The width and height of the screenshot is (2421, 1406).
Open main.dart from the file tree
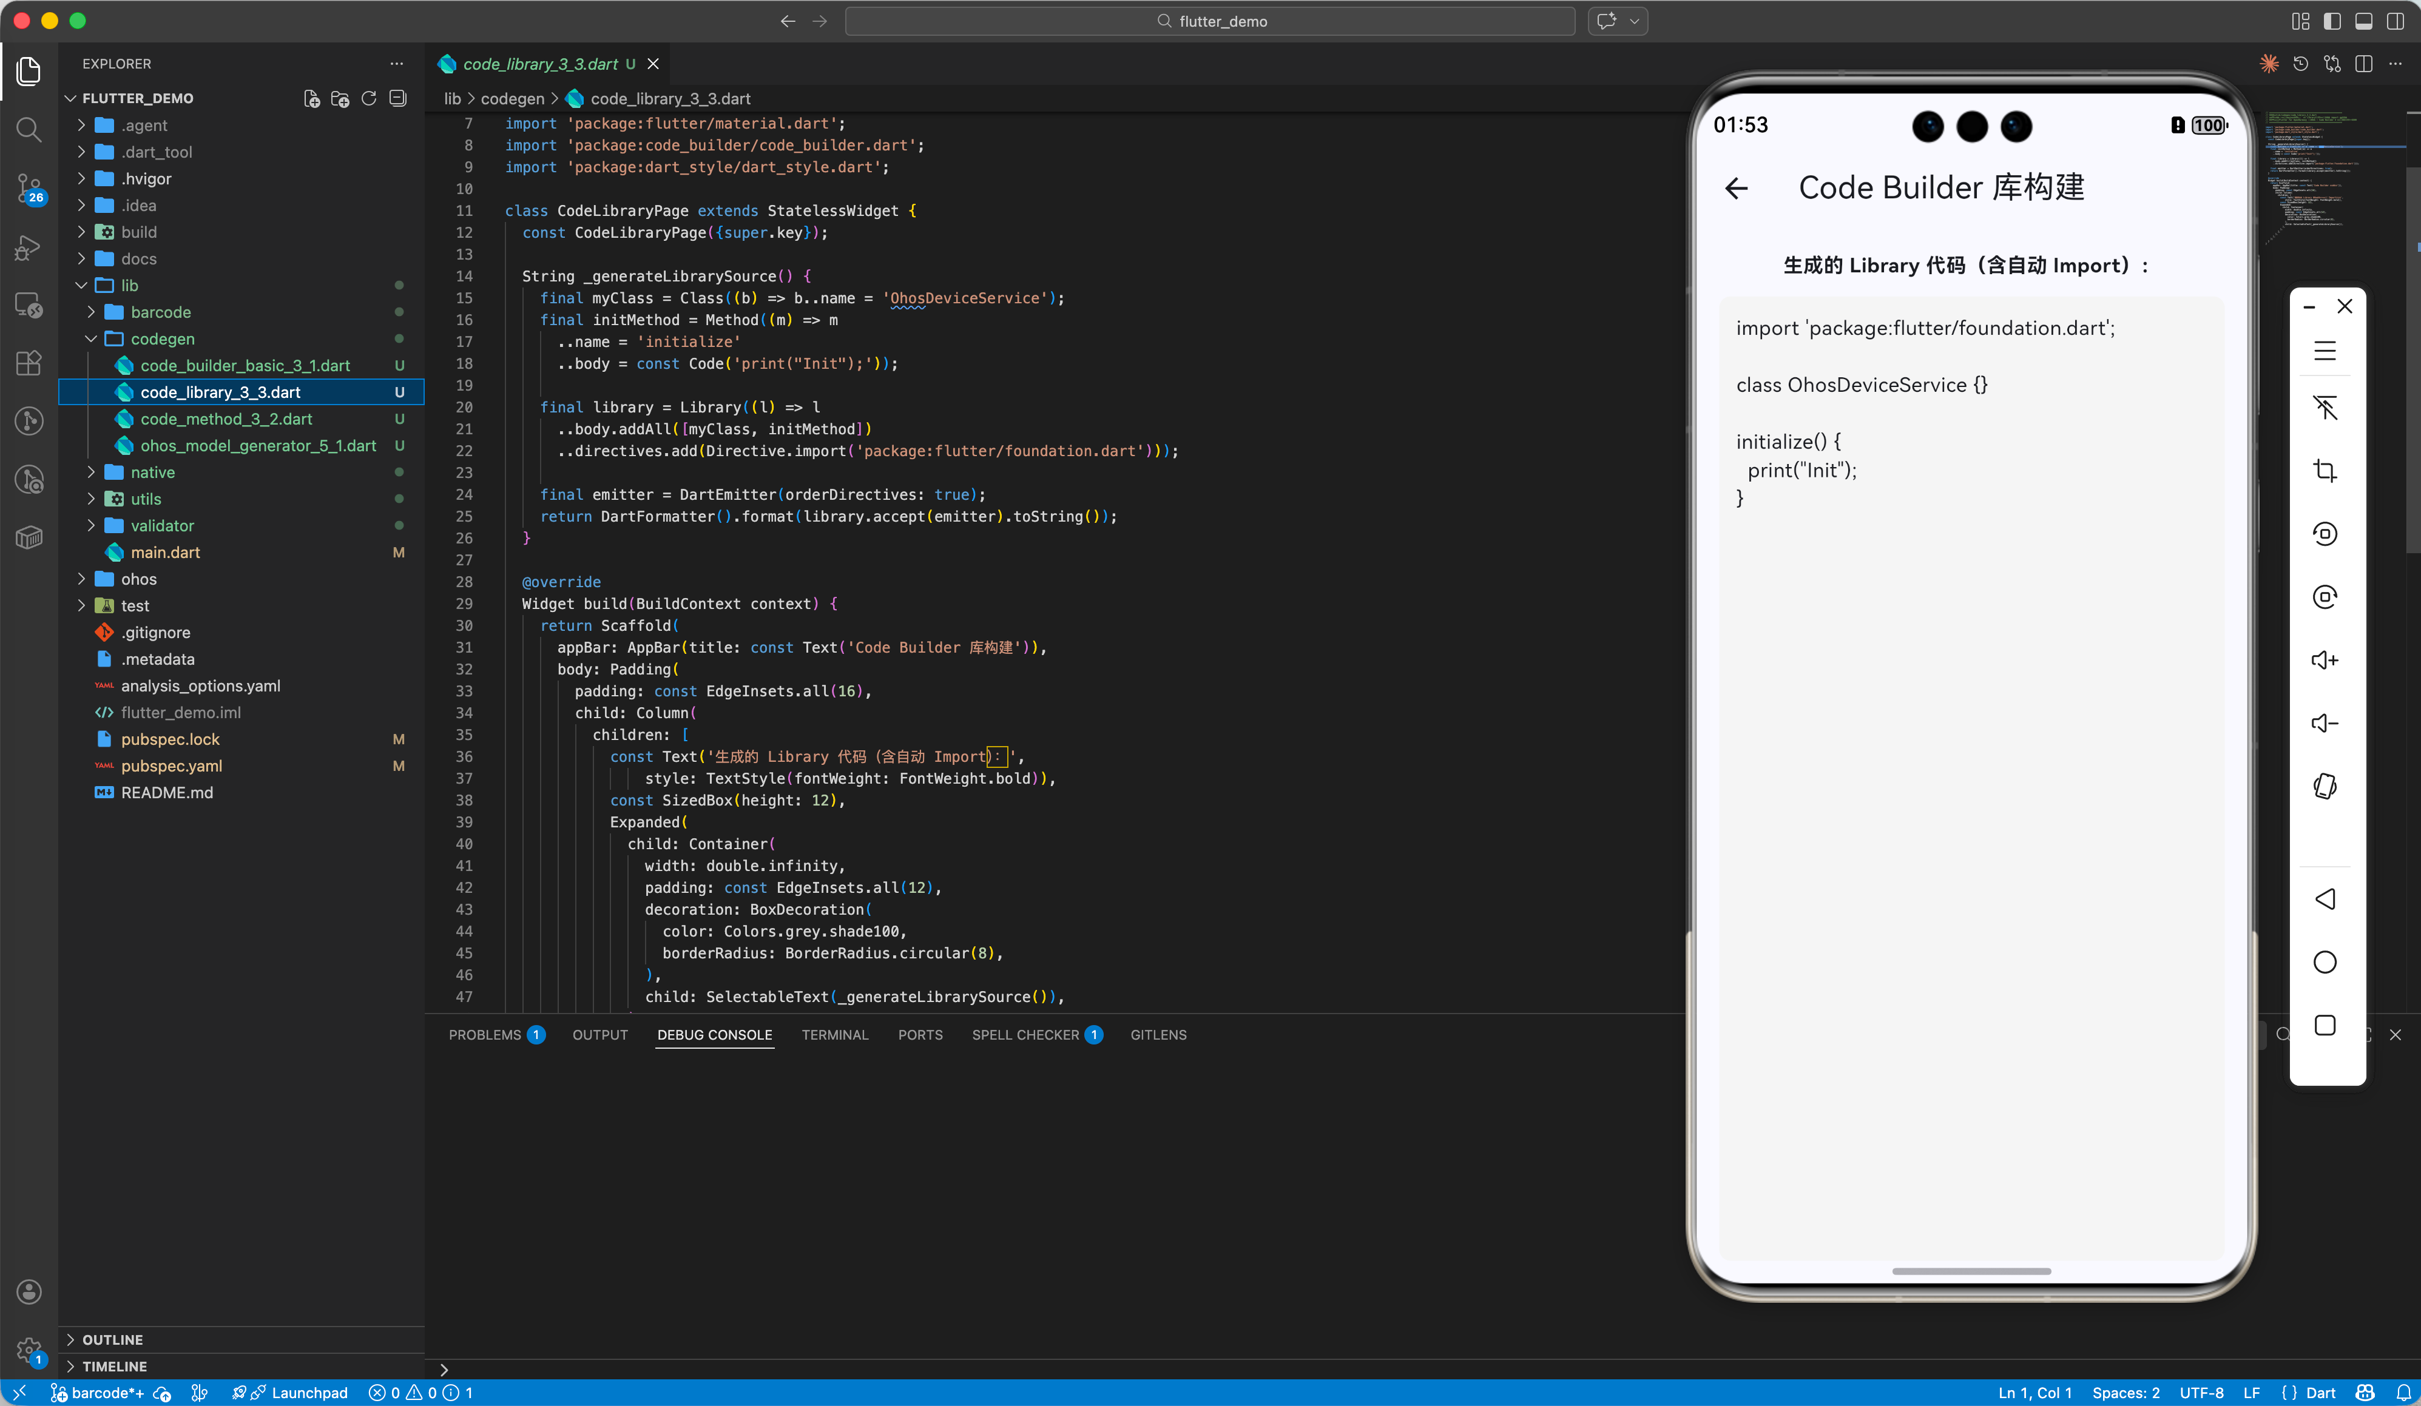[165, 552]
